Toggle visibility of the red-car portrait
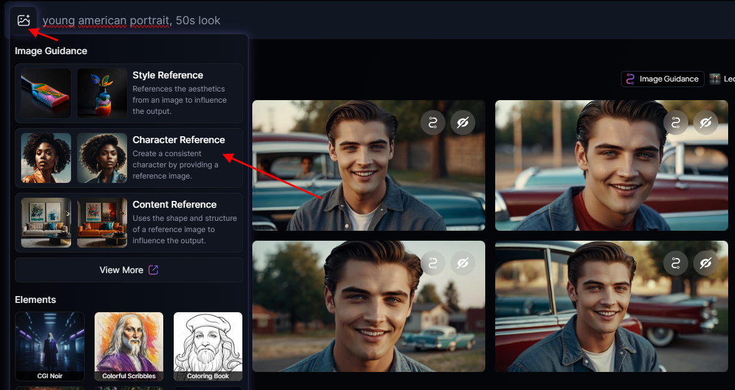 [706, 264]
